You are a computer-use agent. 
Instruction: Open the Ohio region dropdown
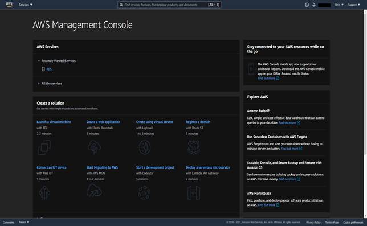pos(339,5)
